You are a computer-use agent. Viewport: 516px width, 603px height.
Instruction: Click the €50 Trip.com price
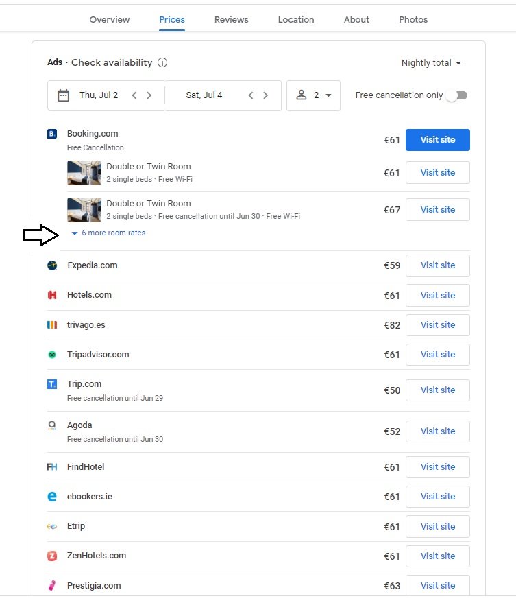(x=392, y=390)
